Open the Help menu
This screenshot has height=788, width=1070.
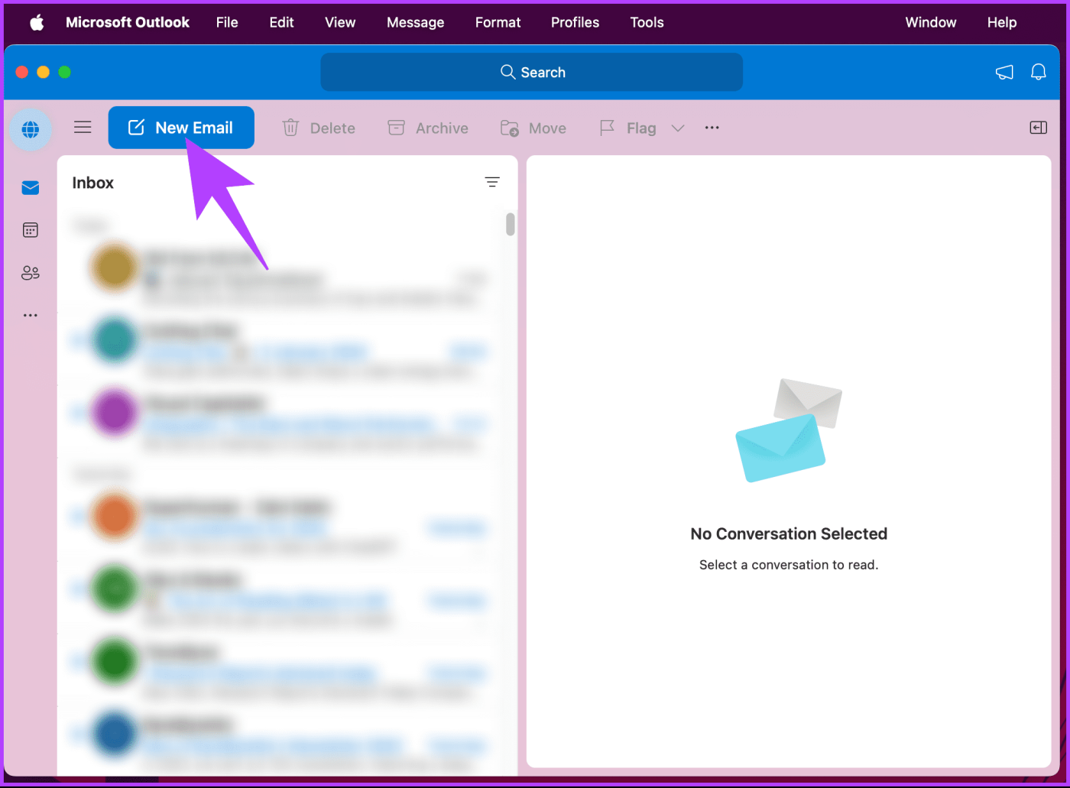[x=1002, y=22]
